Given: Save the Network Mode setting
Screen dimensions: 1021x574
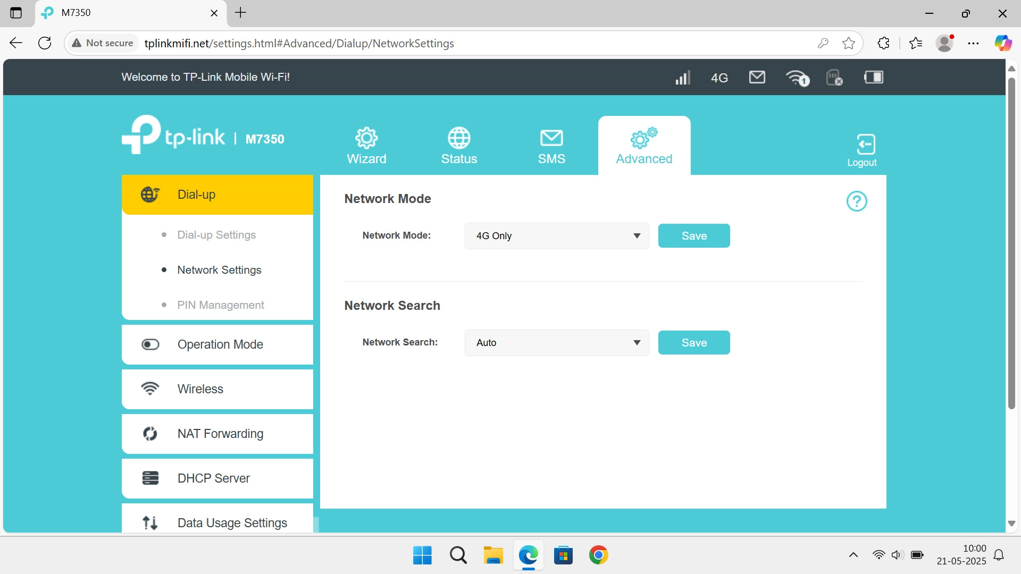Looking at the screenshot, I should point(693,236).
